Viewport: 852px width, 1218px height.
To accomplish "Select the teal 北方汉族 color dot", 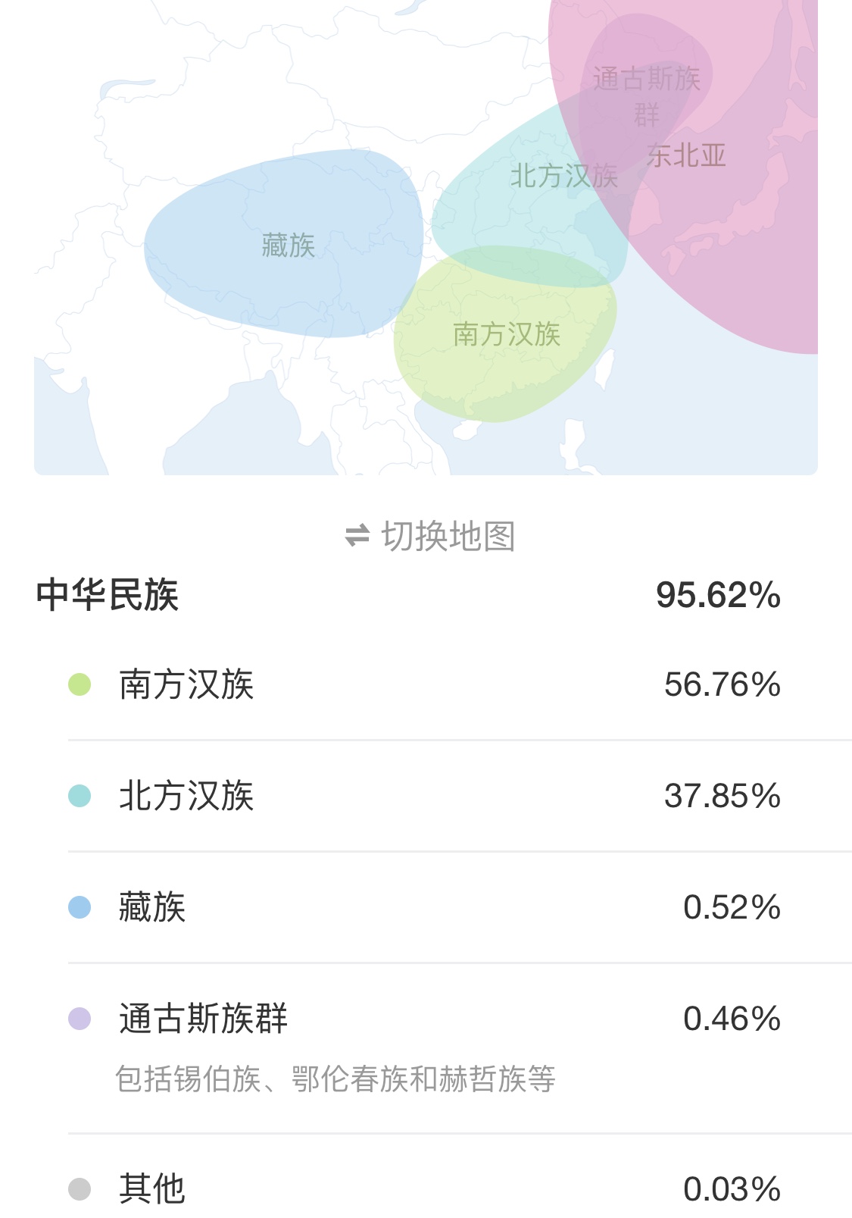I will [80, 796].
